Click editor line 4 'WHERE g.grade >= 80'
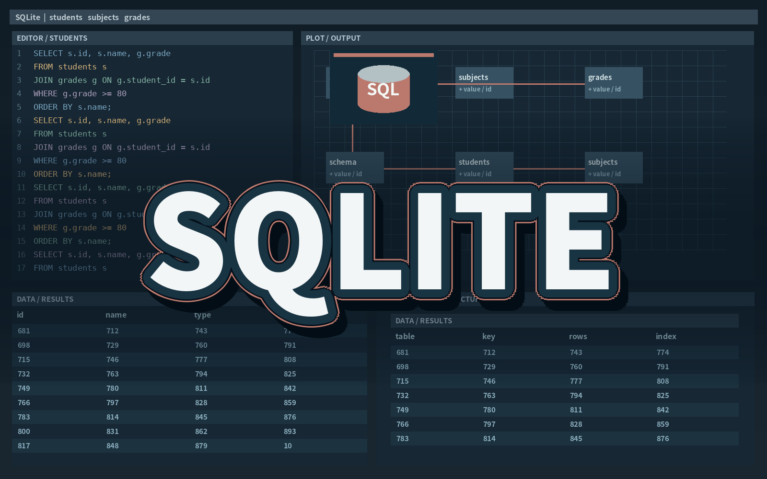Viewport: 767px width, 479px height. 80,93
